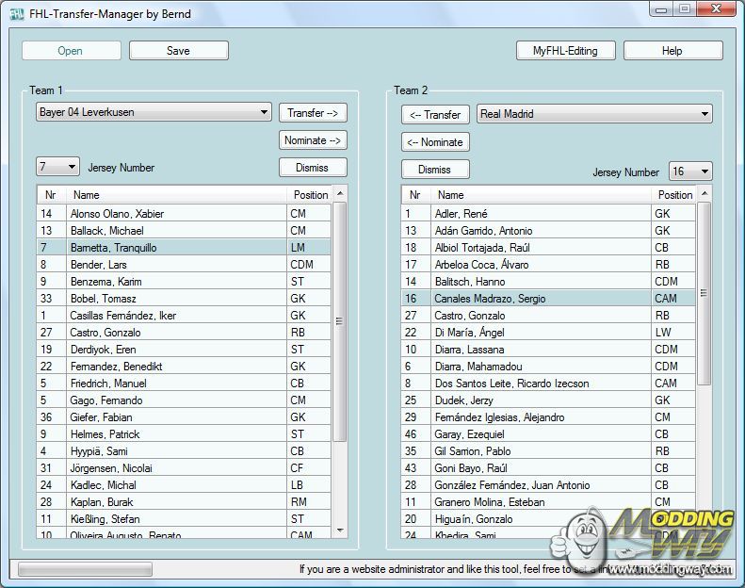Click the Team 2 '<-- Transfer' button
This screenshot has width=745, height=588.
pos(435,114)
